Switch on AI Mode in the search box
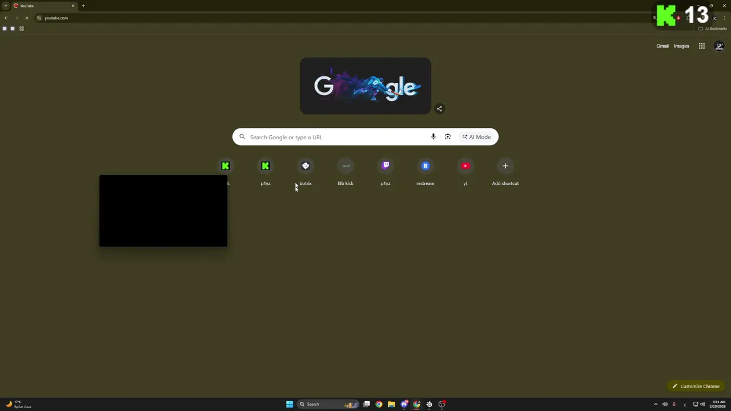This screenshot has height=411, width=731. (477, 137)
